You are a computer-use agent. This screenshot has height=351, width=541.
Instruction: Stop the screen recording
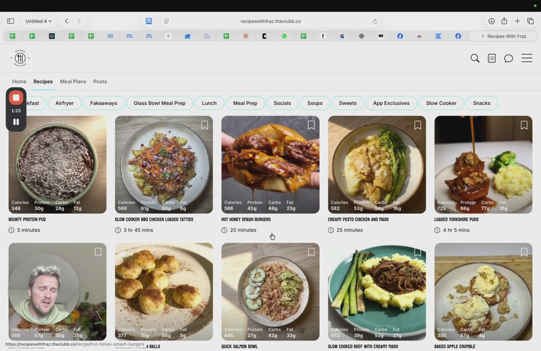[x=16, y=98]
